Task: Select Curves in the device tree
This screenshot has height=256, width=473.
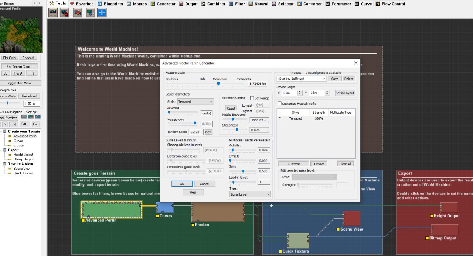Action: click(18, 141)
